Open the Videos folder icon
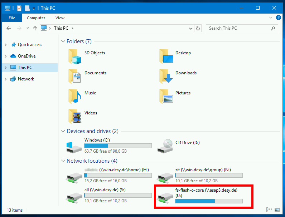This screenshot has height=217, width=285. coord(75,116)
